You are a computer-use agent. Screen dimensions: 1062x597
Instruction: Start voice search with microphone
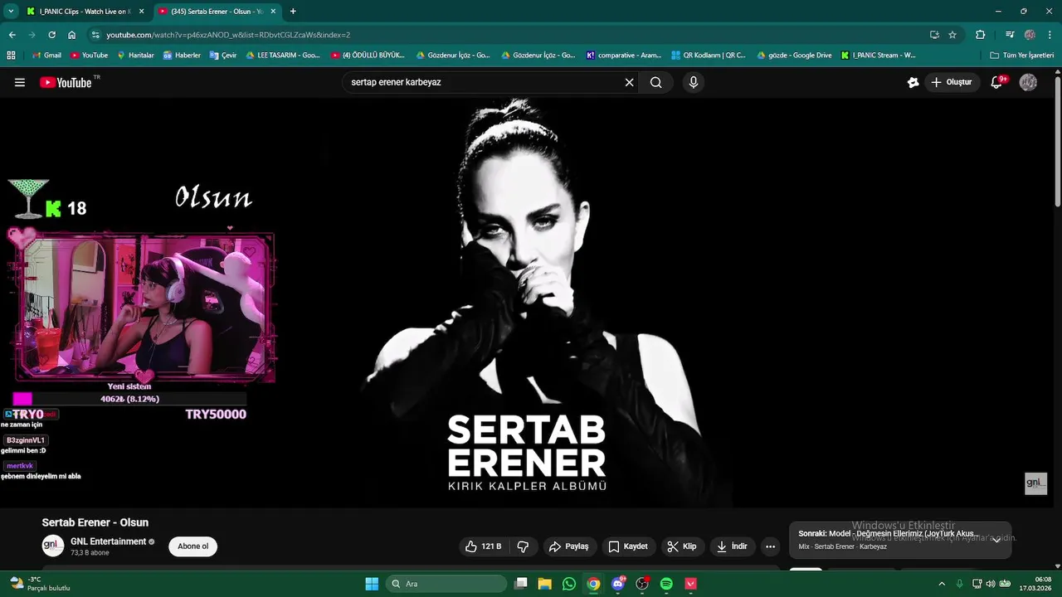[694, 82]
